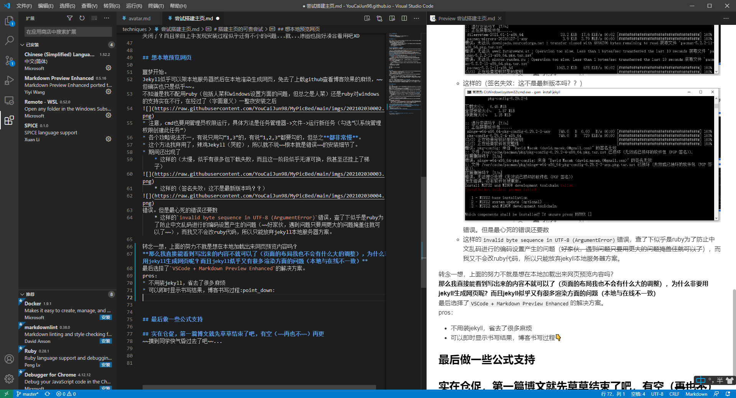Show errors and warnings count
736x398 pixels.
[66, 394]
